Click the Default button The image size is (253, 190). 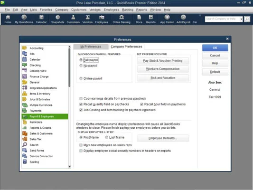click(215, 72)
